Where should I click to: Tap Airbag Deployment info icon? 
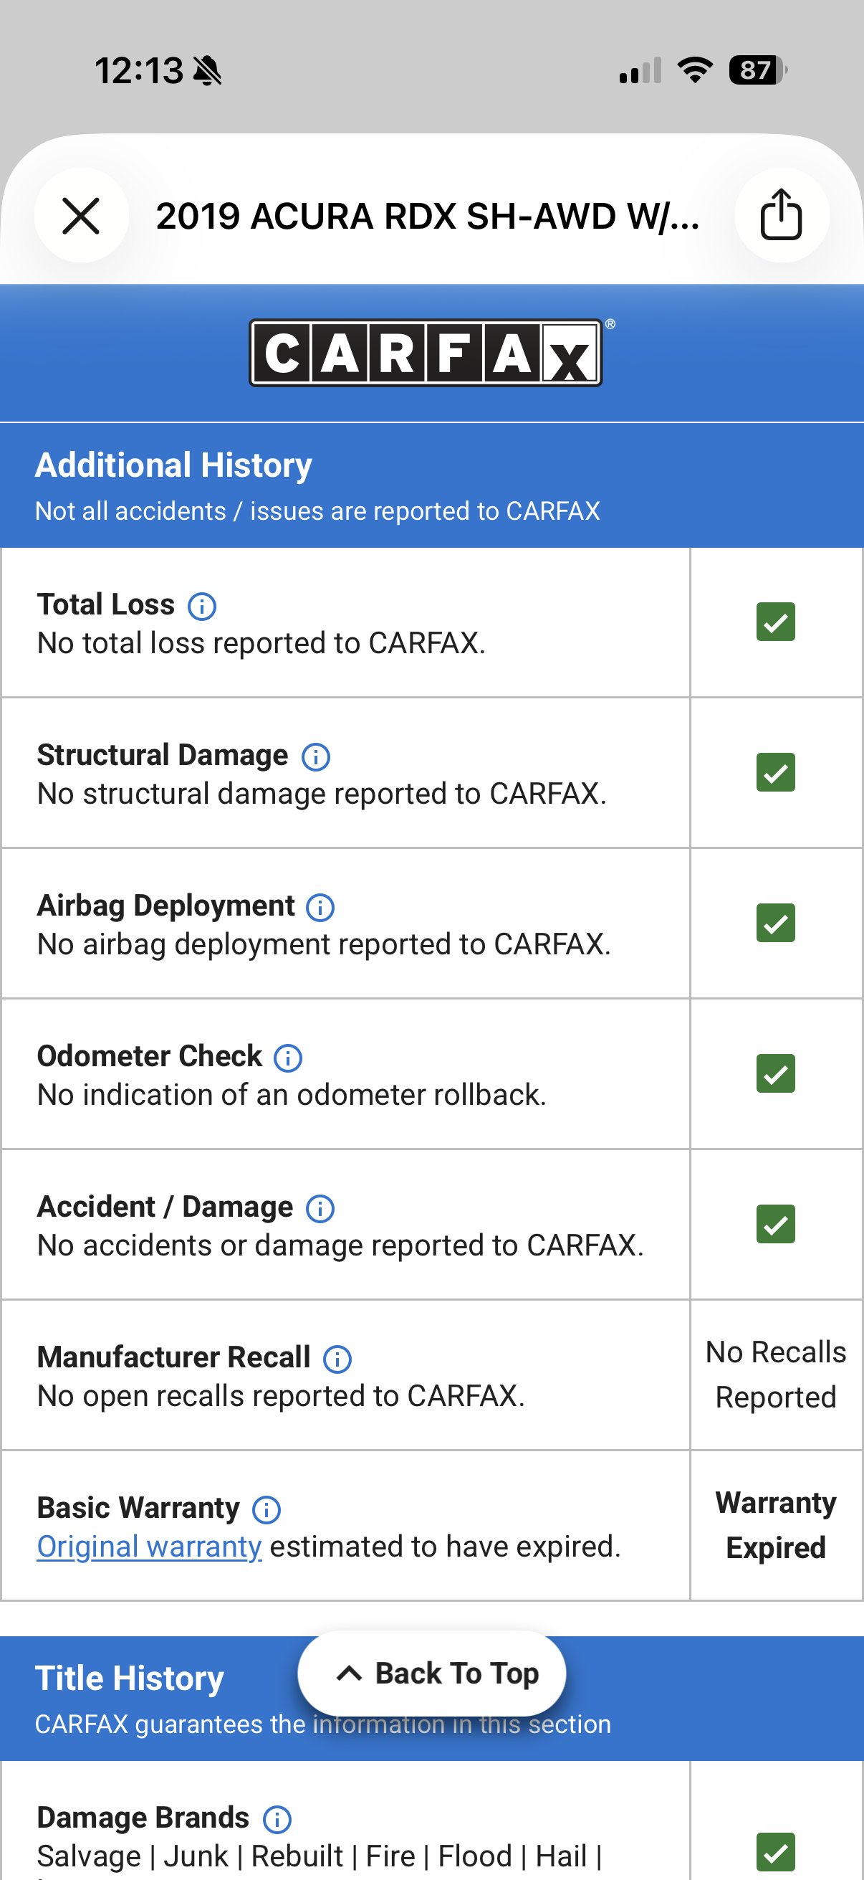[320, 907]
